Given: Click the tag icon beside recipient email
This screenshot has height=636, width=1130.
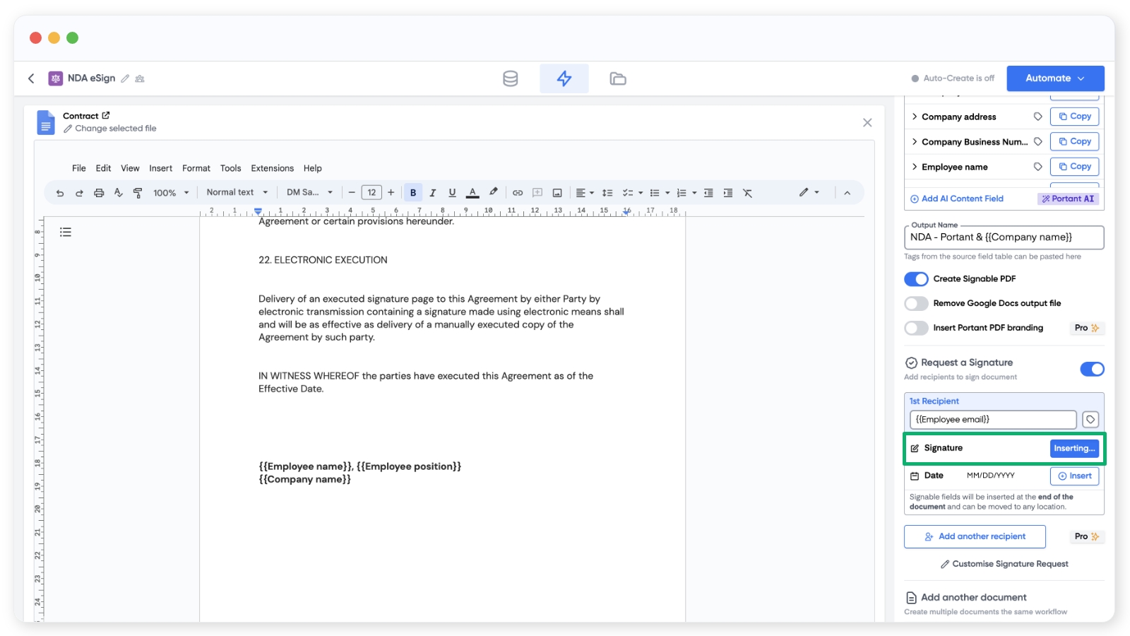Looking at the screenshot, I should 1090,420.
